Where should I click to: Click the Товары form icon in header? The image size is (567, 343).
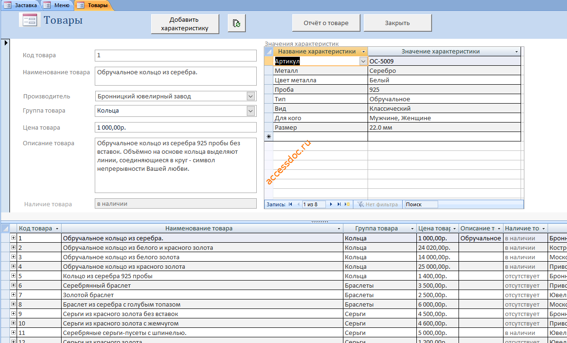pos(29,20)
